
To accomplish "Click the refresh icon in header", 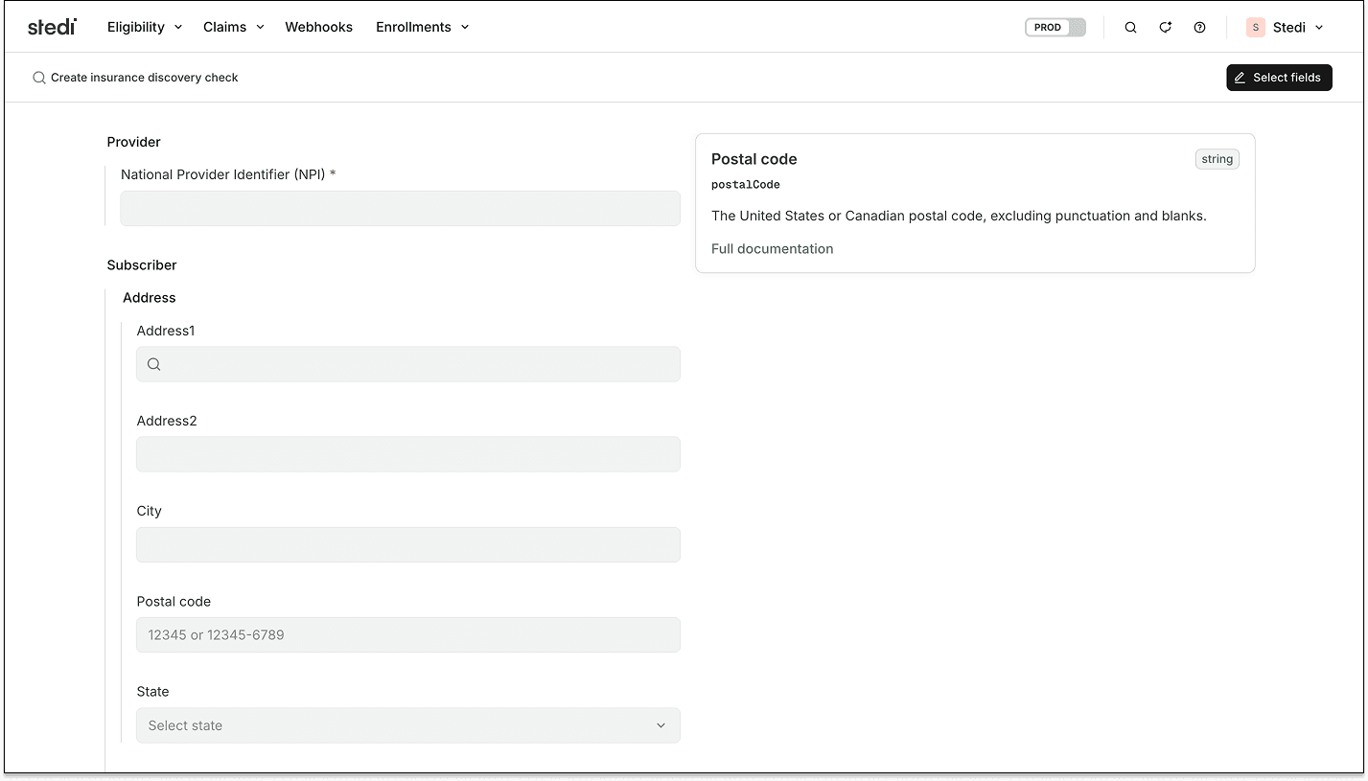I will tap(1165, 28).
